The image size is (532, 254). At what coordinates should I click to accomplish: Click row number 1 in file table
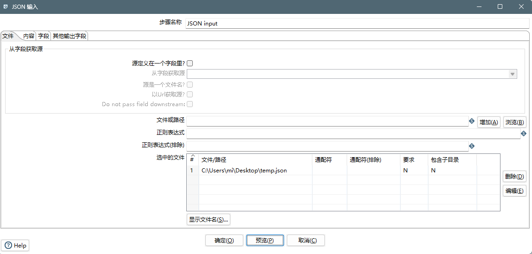[192, 171]
